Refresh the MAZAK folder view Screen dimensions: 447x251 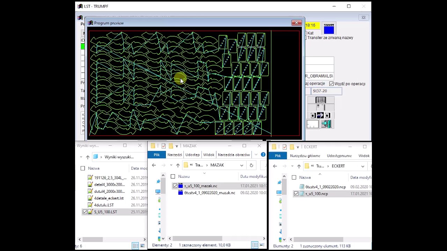click(x=251, y=165)
